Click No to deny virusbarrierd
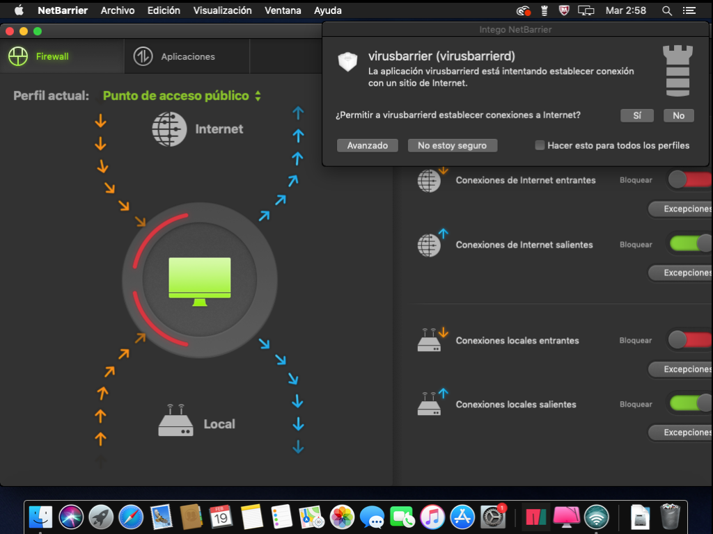713x534 pixels. (x=678, y=115)
